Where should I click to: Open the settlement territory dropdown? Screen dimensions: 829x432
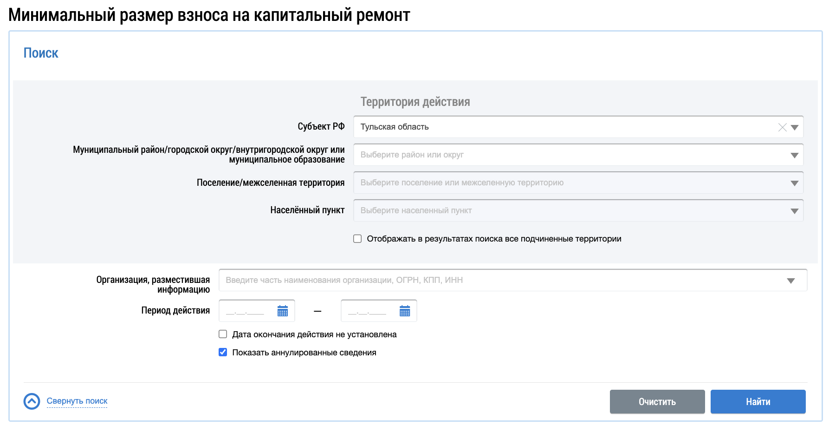[794, 183]
